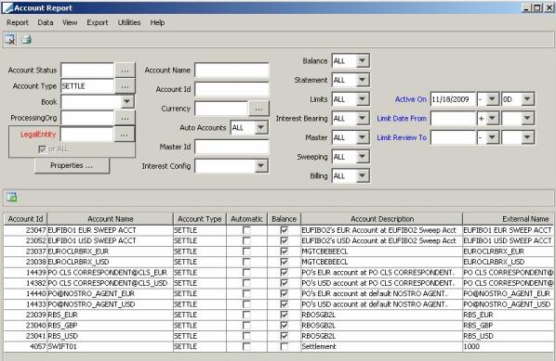Open the Limit Date From sign dropdown

click(492, 118)
